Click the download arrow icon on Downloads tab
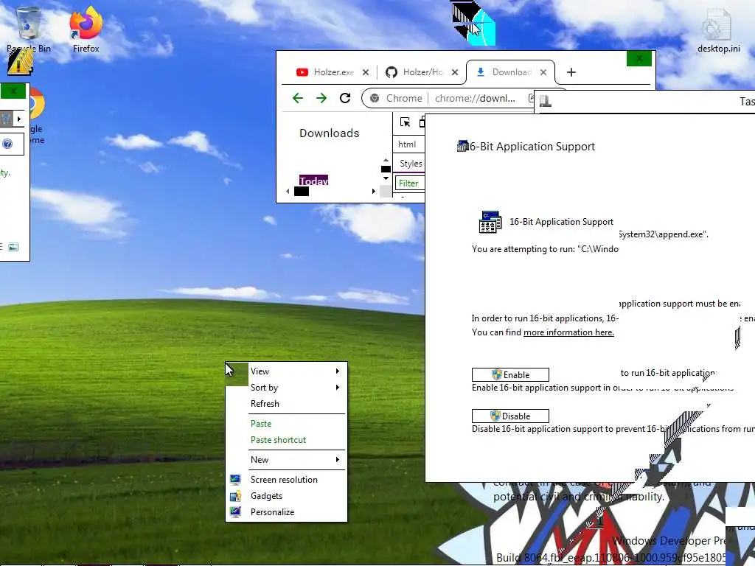The height and width of the screenshot is (566, 755). 480,72
